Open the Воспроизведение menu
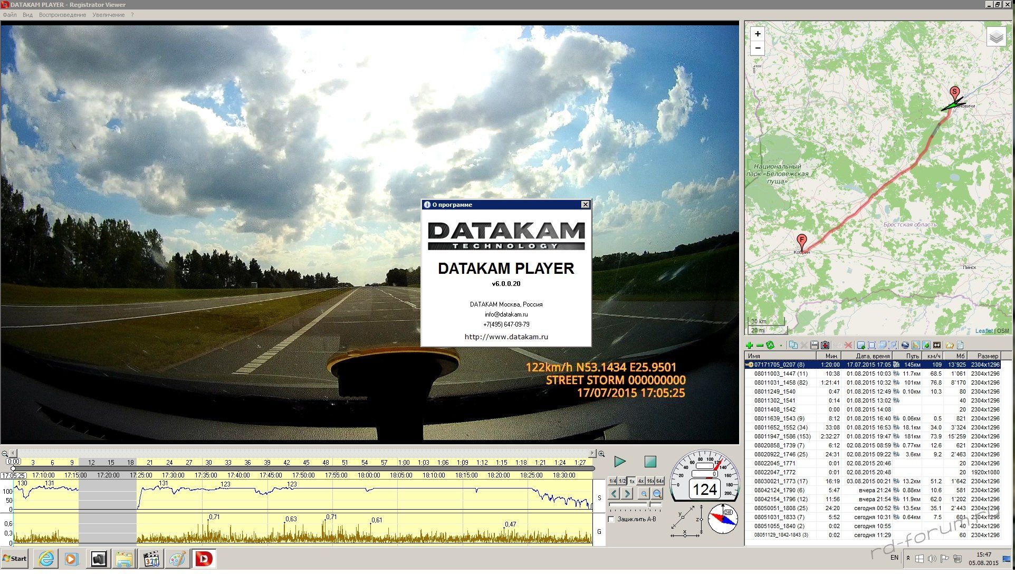 (62, 15)
